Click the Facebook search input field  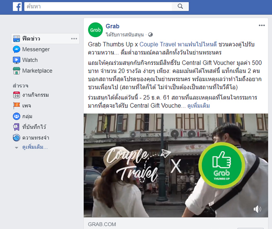pyautogui.click(x=98, y=7)
